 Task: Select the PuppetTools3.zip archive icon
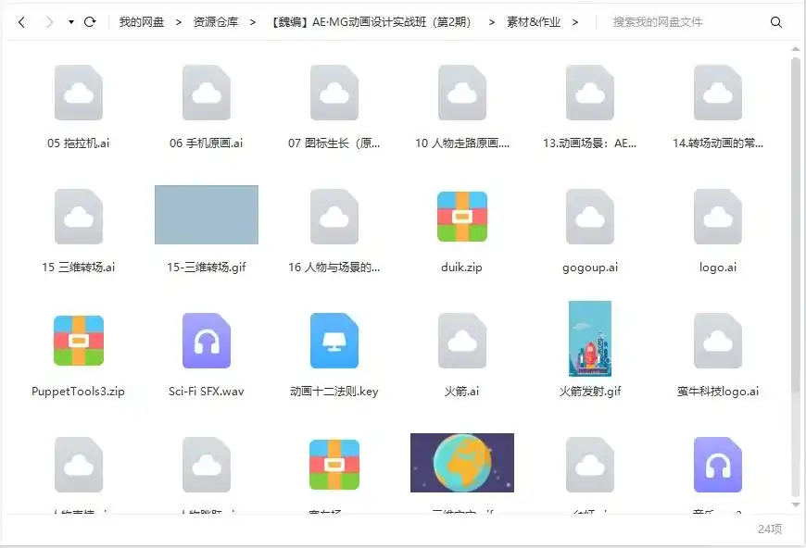79,340
